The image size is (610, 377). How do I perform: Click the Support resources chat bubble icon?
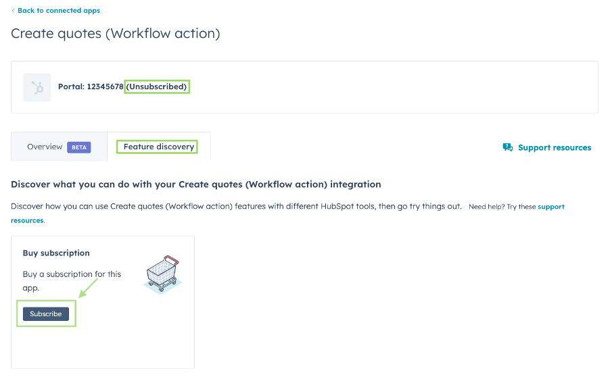pyautogui.click(x=508, y=147)
